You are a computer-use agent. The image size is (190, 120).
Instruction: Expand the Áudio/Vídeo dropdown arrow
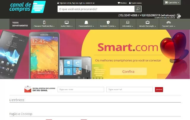pyautogui.click(x=72, y=26)
